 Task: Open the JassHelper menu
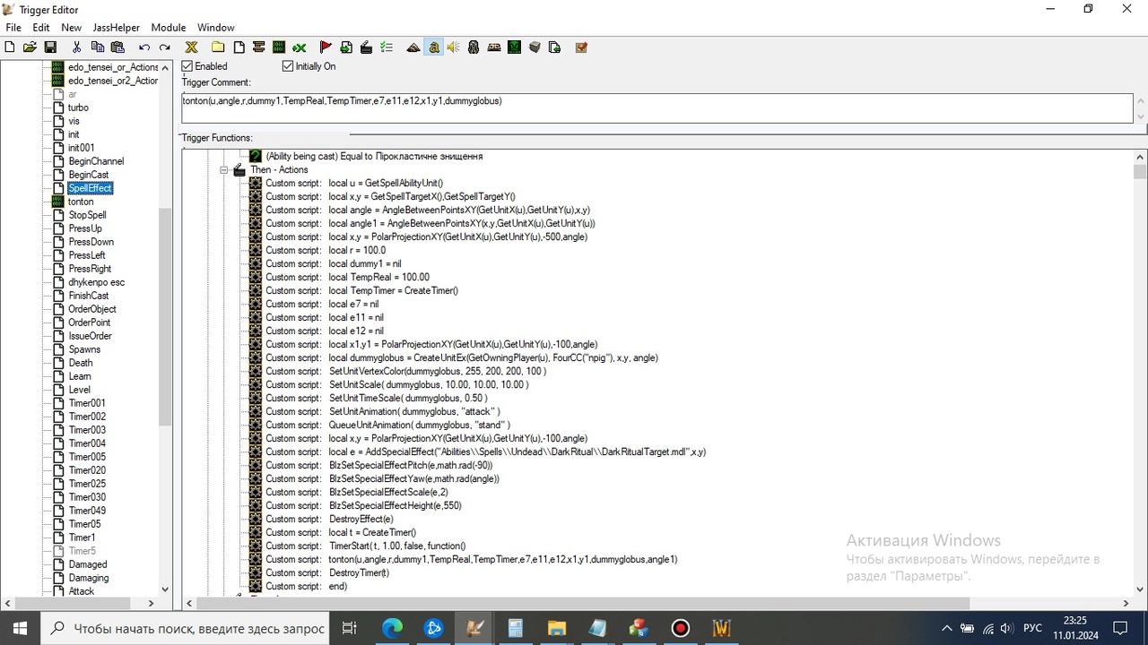[117, 28]
